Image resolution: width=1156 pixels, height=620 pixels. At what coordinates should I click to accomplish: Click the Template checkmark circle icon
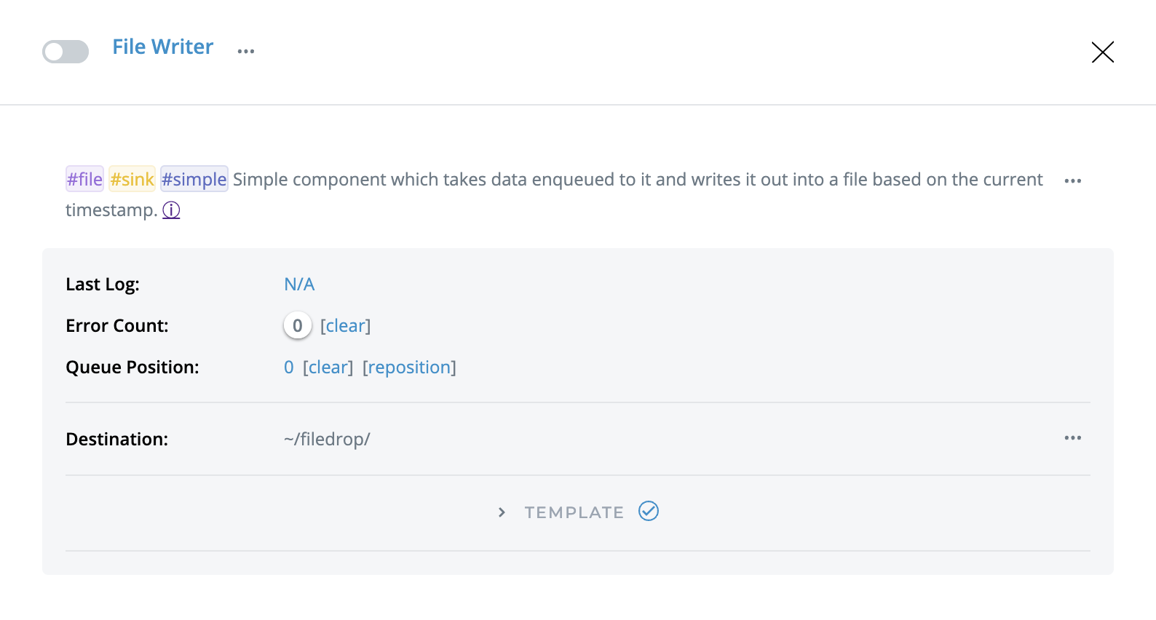tap(649, 512)
